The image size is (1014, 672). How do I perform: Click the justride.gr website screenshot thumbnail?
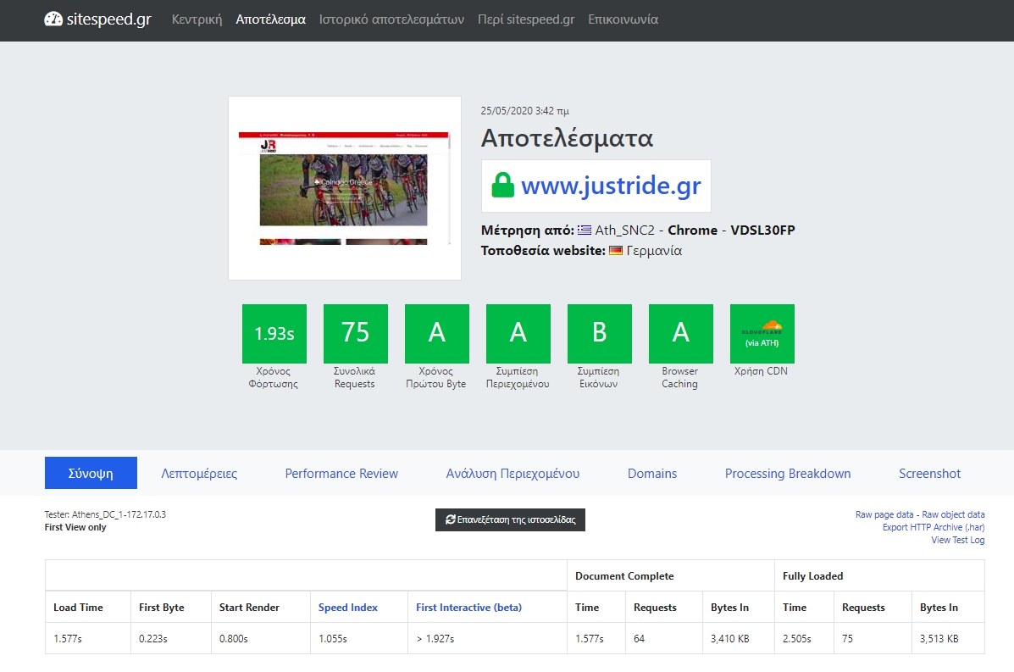tap(345, 188)
